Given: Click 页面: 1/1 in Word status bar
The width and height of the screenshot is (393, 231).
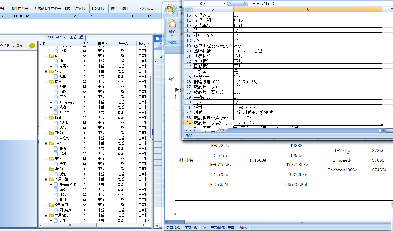Looking at the screenshot, I should [173, 227].
